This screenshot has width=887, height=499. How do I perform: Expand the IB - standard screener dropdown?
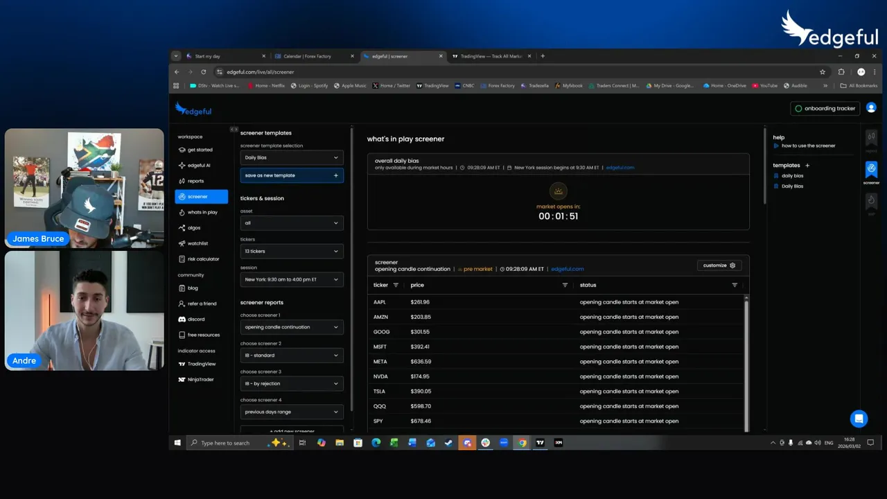(292, 356)
